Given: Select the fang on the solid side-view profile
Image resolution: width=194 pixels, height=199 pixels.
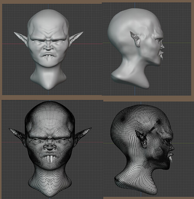Looking at the screenshot, I should point(162,57).
